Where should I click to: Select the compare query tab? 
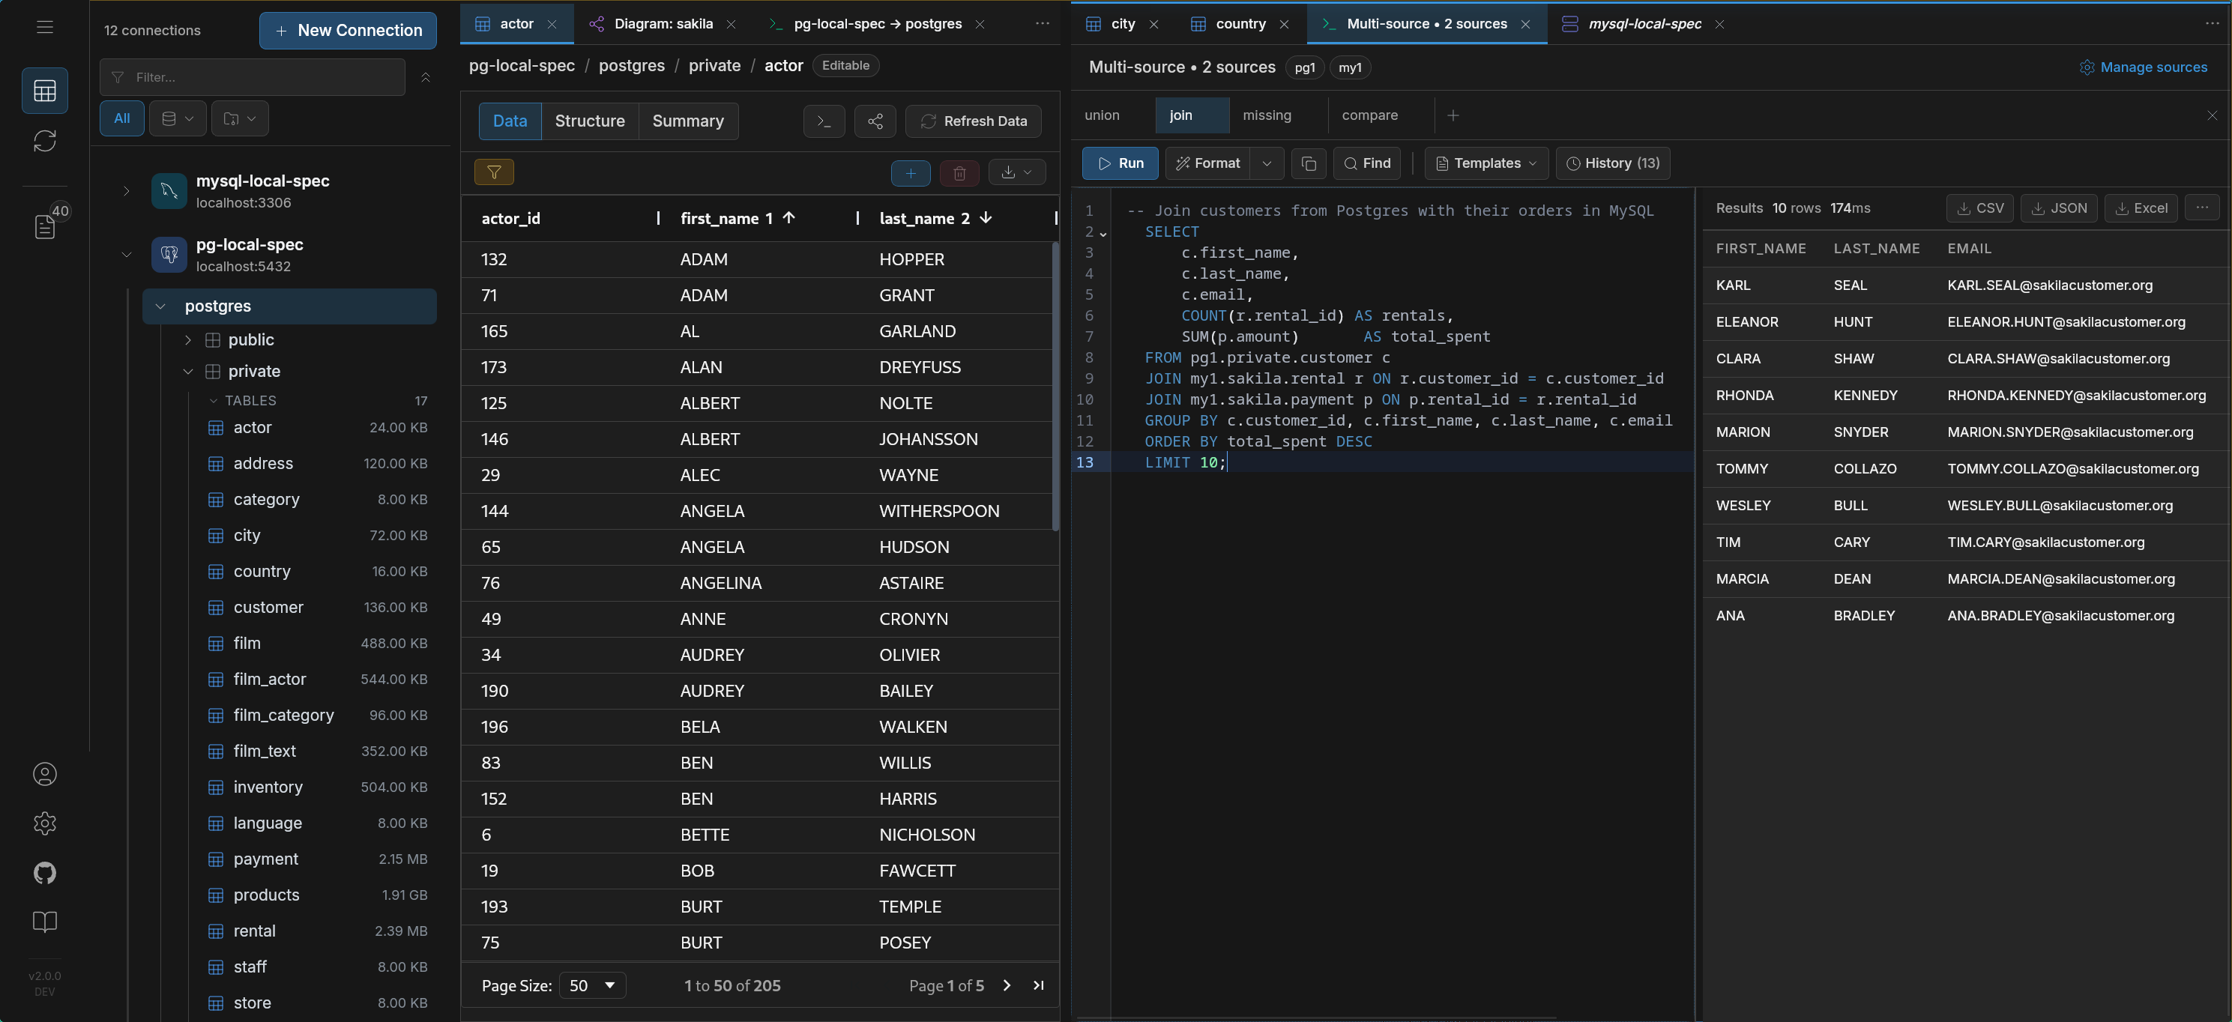pos(1369,115)
